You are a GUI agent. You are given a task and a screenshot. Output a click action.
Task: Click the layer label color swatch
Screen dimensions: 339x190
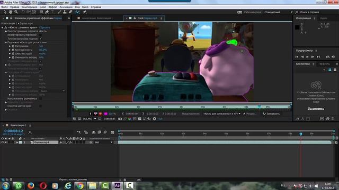20,142
